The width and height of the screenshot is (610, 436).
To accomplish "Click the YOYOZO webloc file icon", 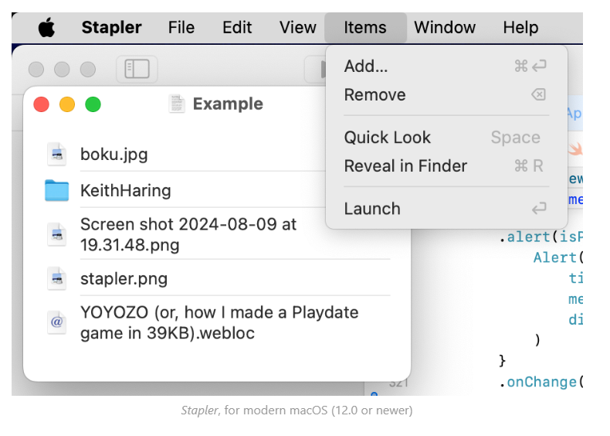I will pos(57,323).
